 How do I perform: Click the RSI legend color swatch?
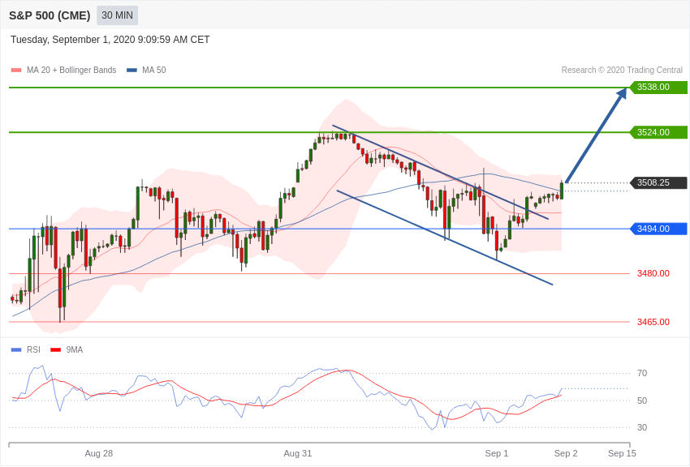point(16,349)
